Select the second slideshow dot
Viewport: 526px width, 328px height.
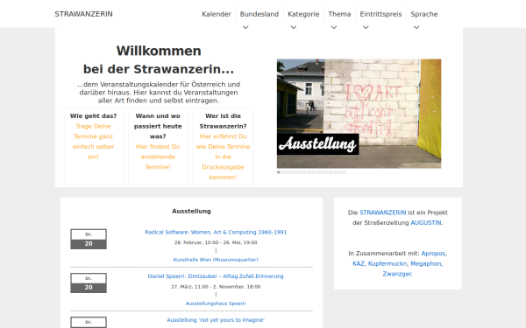pos(283,172)
